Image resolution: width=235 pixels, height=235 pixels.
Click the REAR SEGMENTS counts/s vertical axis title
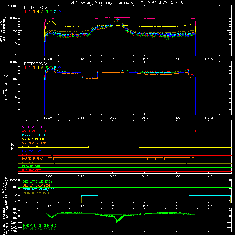click(5, 88)
